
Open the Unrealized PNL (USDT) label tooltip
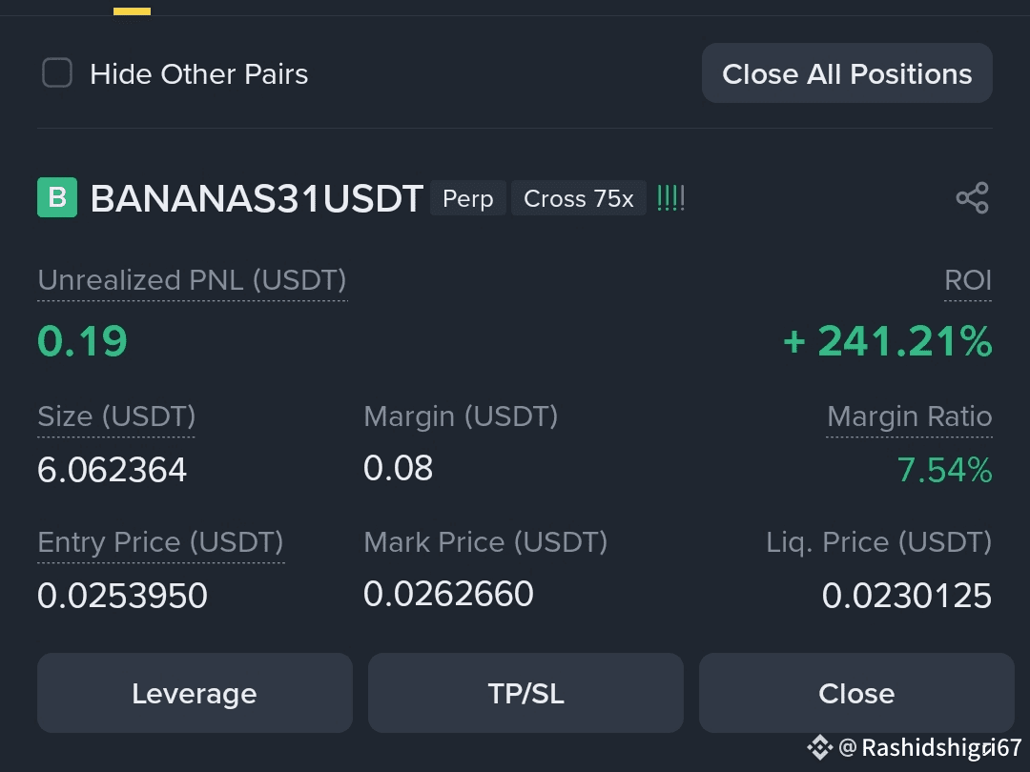192,281
